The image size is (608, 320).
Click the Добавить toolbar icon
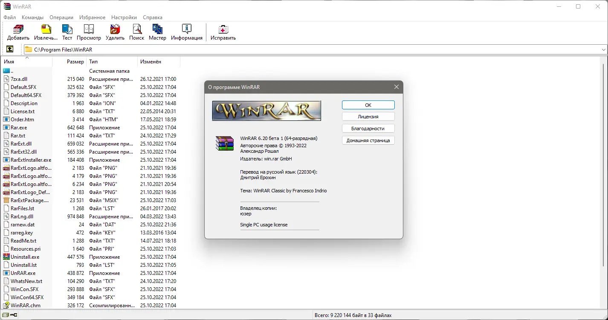click(x=18, y=29)
